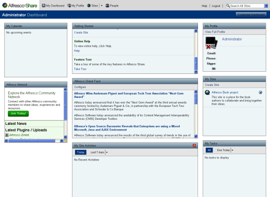Click the People icon

(x=107, y=6)
